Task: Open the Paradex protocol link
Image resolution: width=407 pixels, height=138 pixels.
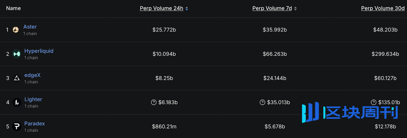Action: click(35, 123)
